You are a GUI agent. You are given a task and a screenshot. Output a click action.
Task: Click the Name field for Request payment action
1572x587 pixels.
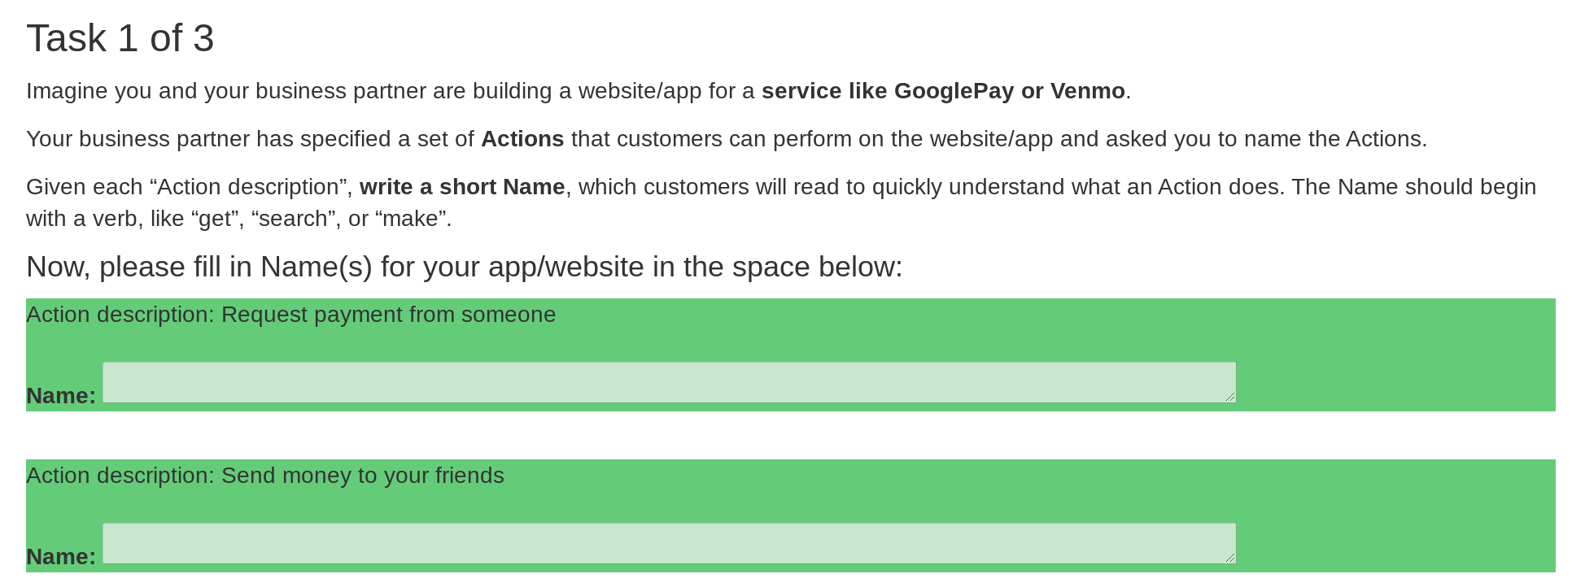669,382
